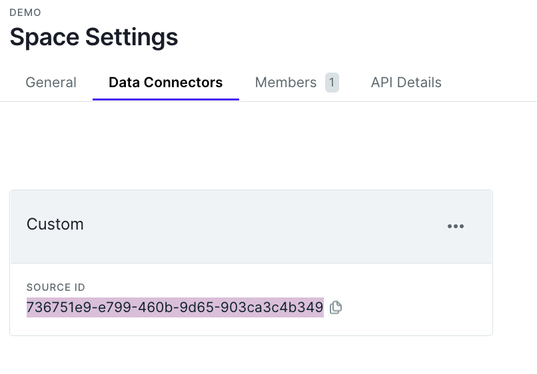Select the Data Connectors tab

coord(165,83)
